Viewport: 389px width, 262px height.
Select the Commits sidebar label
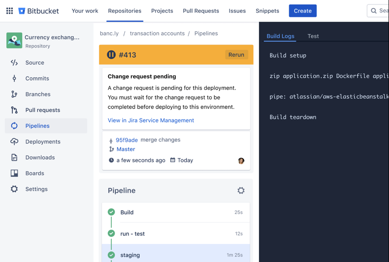pyautogui.click(x=37, y=78)
